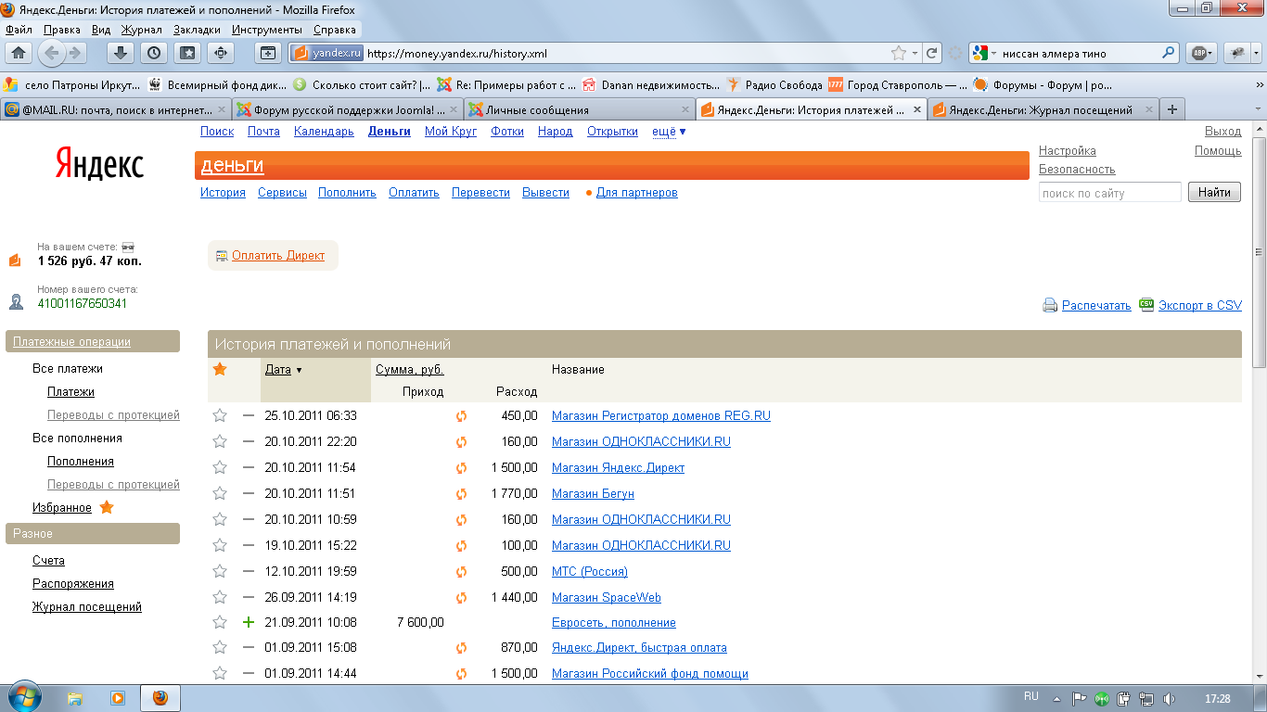Star the Магазин Бегун payment
This screenshot has width=1267, height=712.
(220, 493)
